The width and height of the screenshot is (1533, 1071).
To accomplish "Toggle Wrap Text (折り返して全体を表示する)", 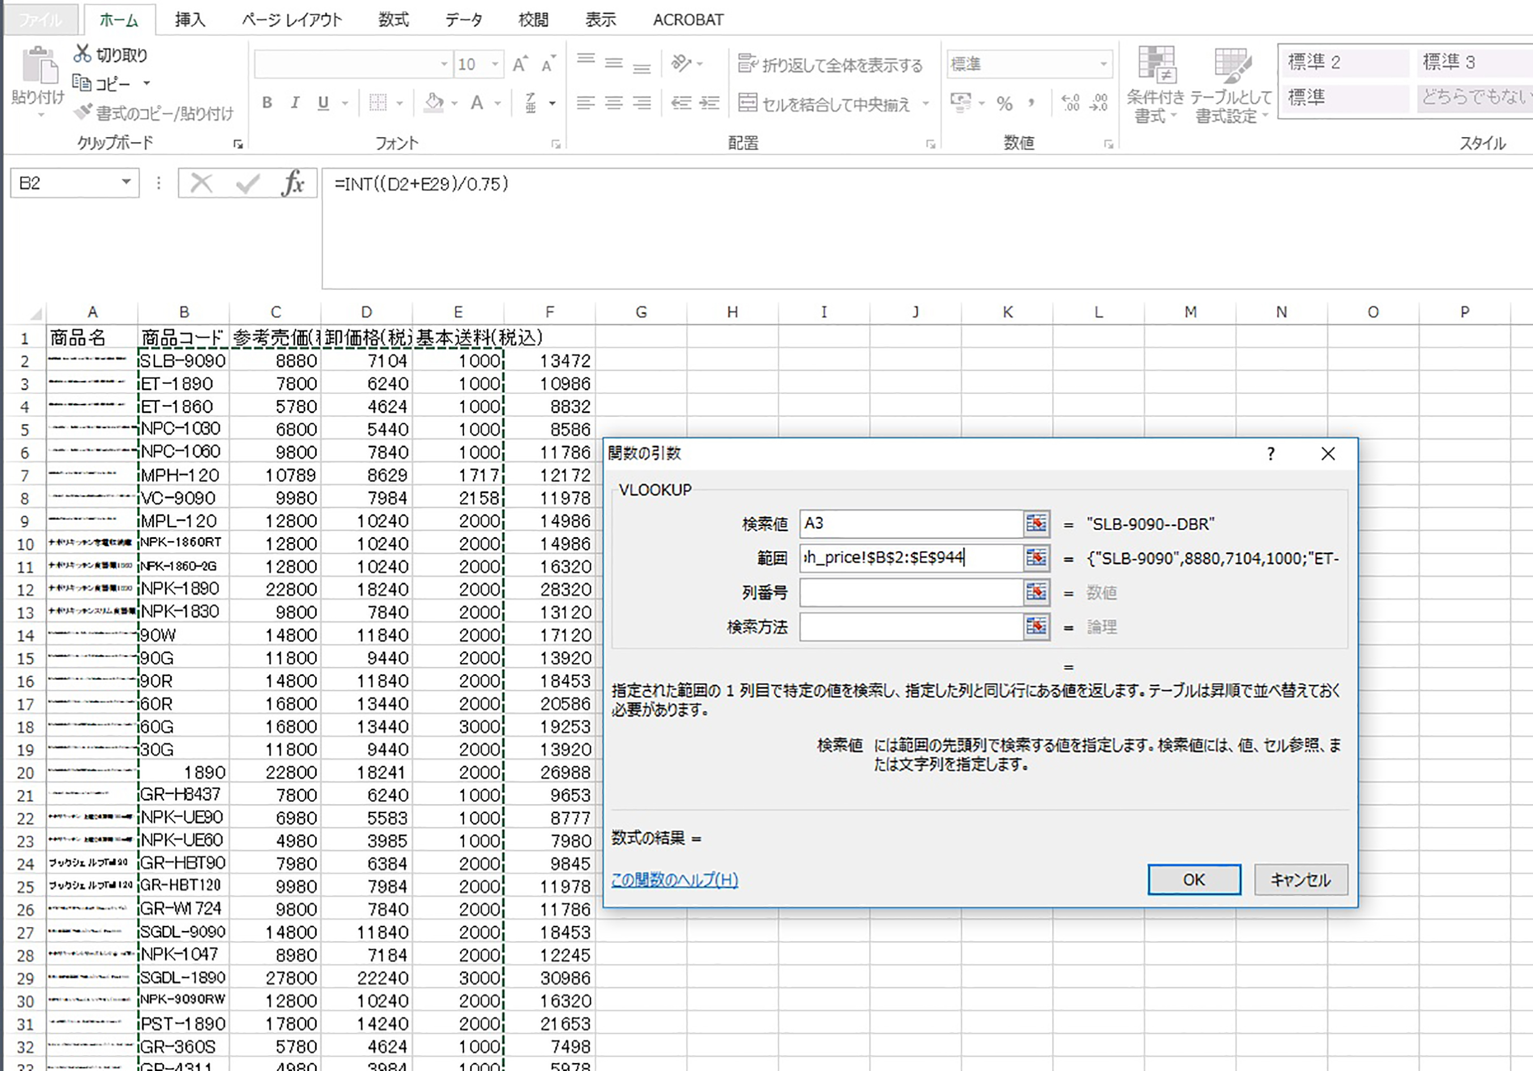I will tap(830, 64).
